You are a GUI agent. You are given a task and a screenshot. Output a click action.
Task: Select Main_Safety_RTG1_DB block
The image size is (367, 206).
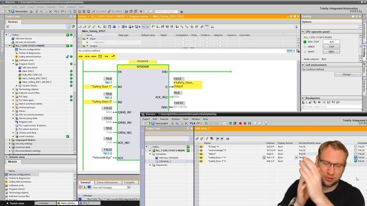click(x=36, y=82)
